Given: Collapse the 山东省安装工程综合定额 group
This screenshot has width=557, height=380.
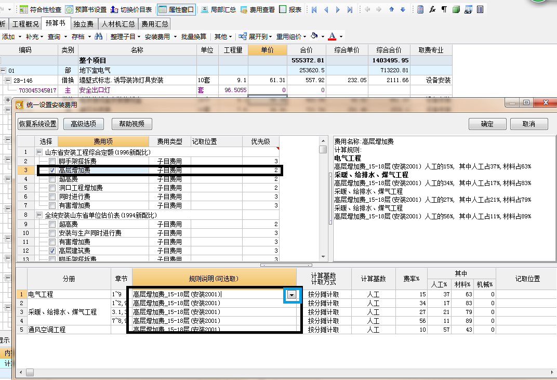Looking at the screenshot, I should 39,152.
